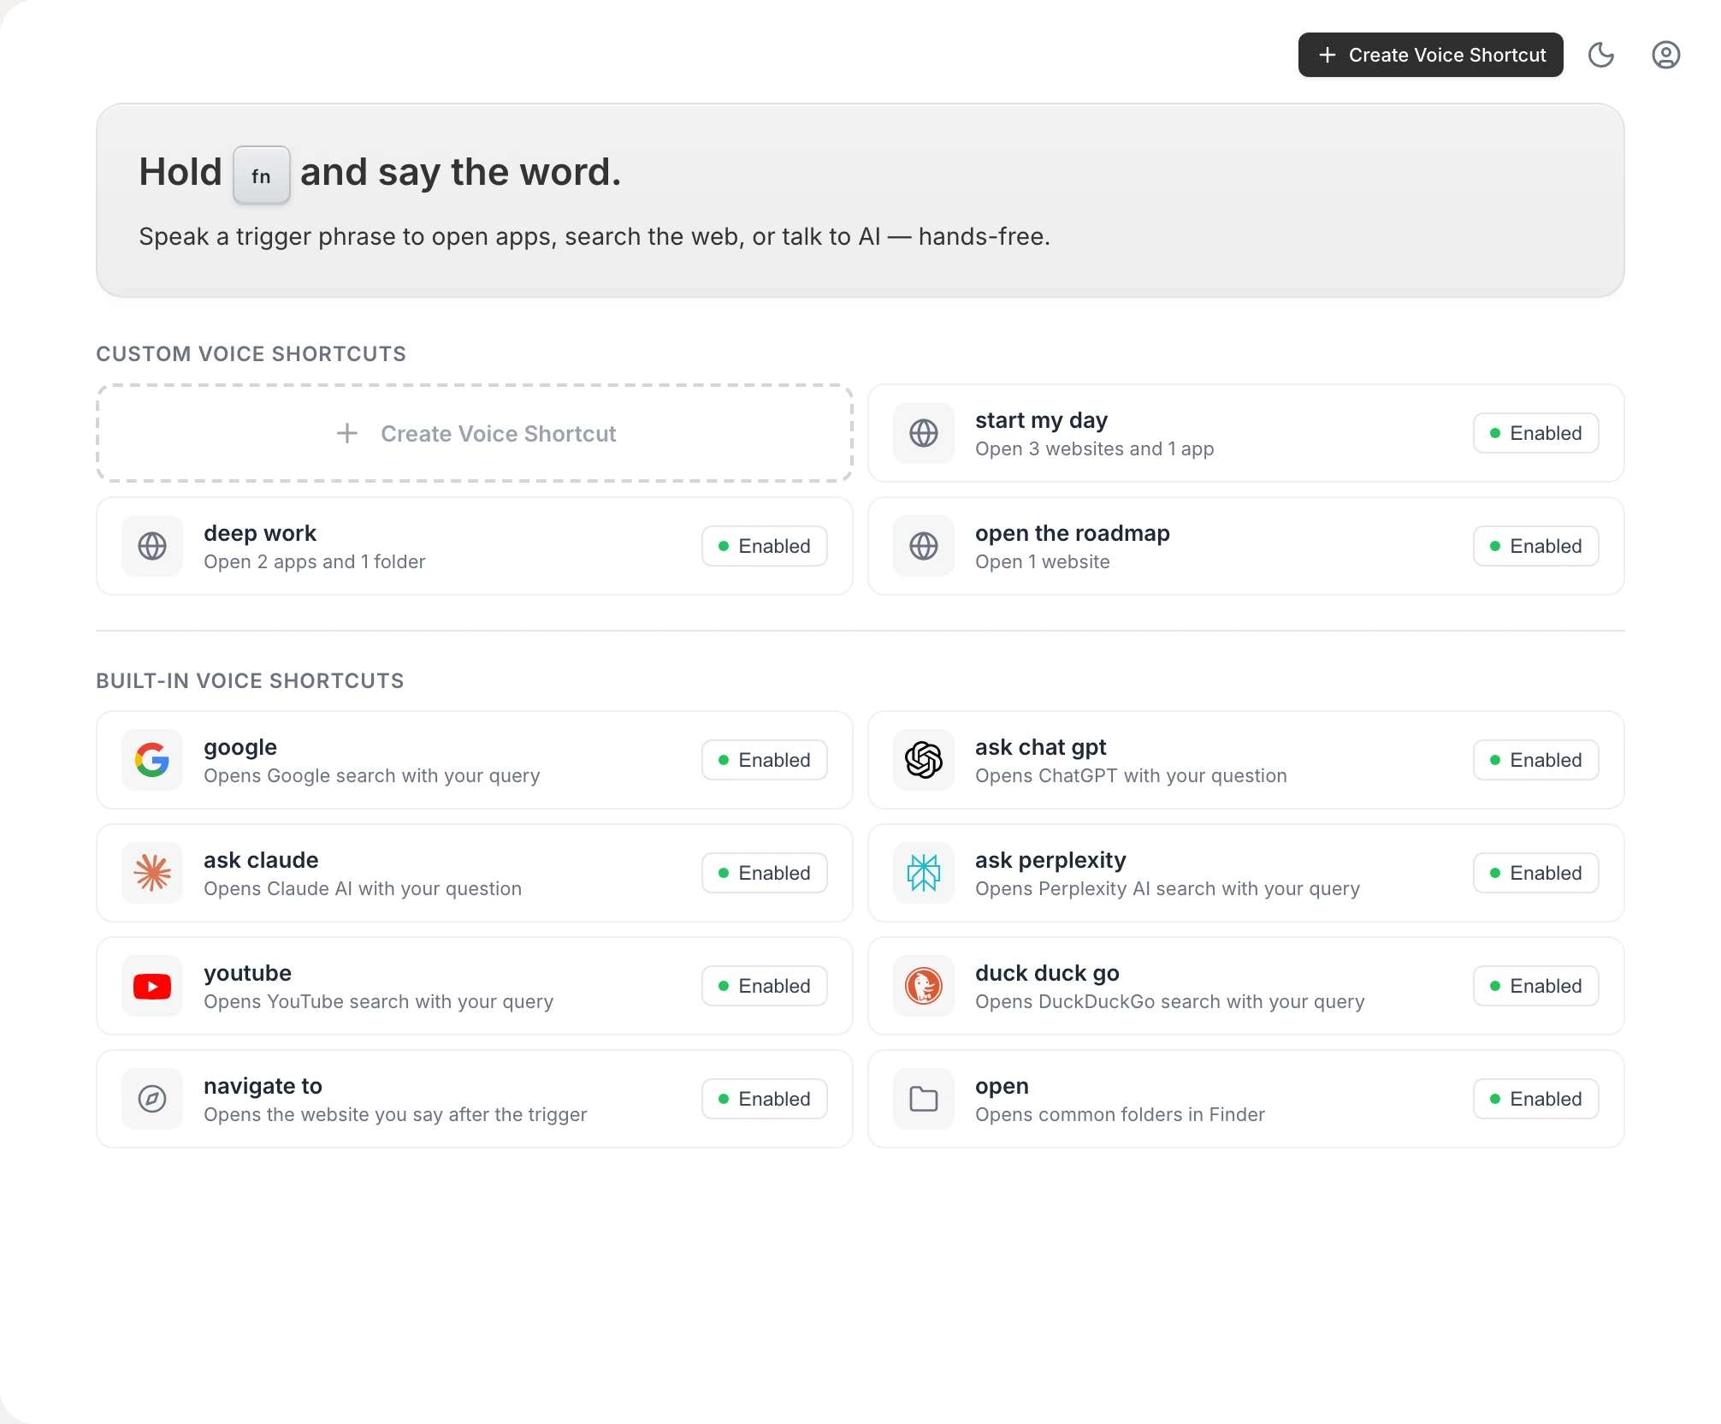Select the open the roadmap title
This screenshot has width=1721, height=1424.
pyautogui.click(x=1073, y=533)
